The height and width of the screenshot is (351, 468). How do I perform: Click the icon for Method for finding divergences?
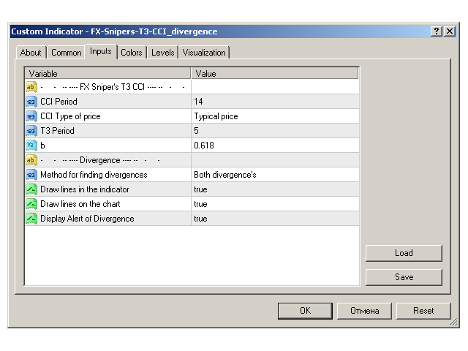pos(31,175)
